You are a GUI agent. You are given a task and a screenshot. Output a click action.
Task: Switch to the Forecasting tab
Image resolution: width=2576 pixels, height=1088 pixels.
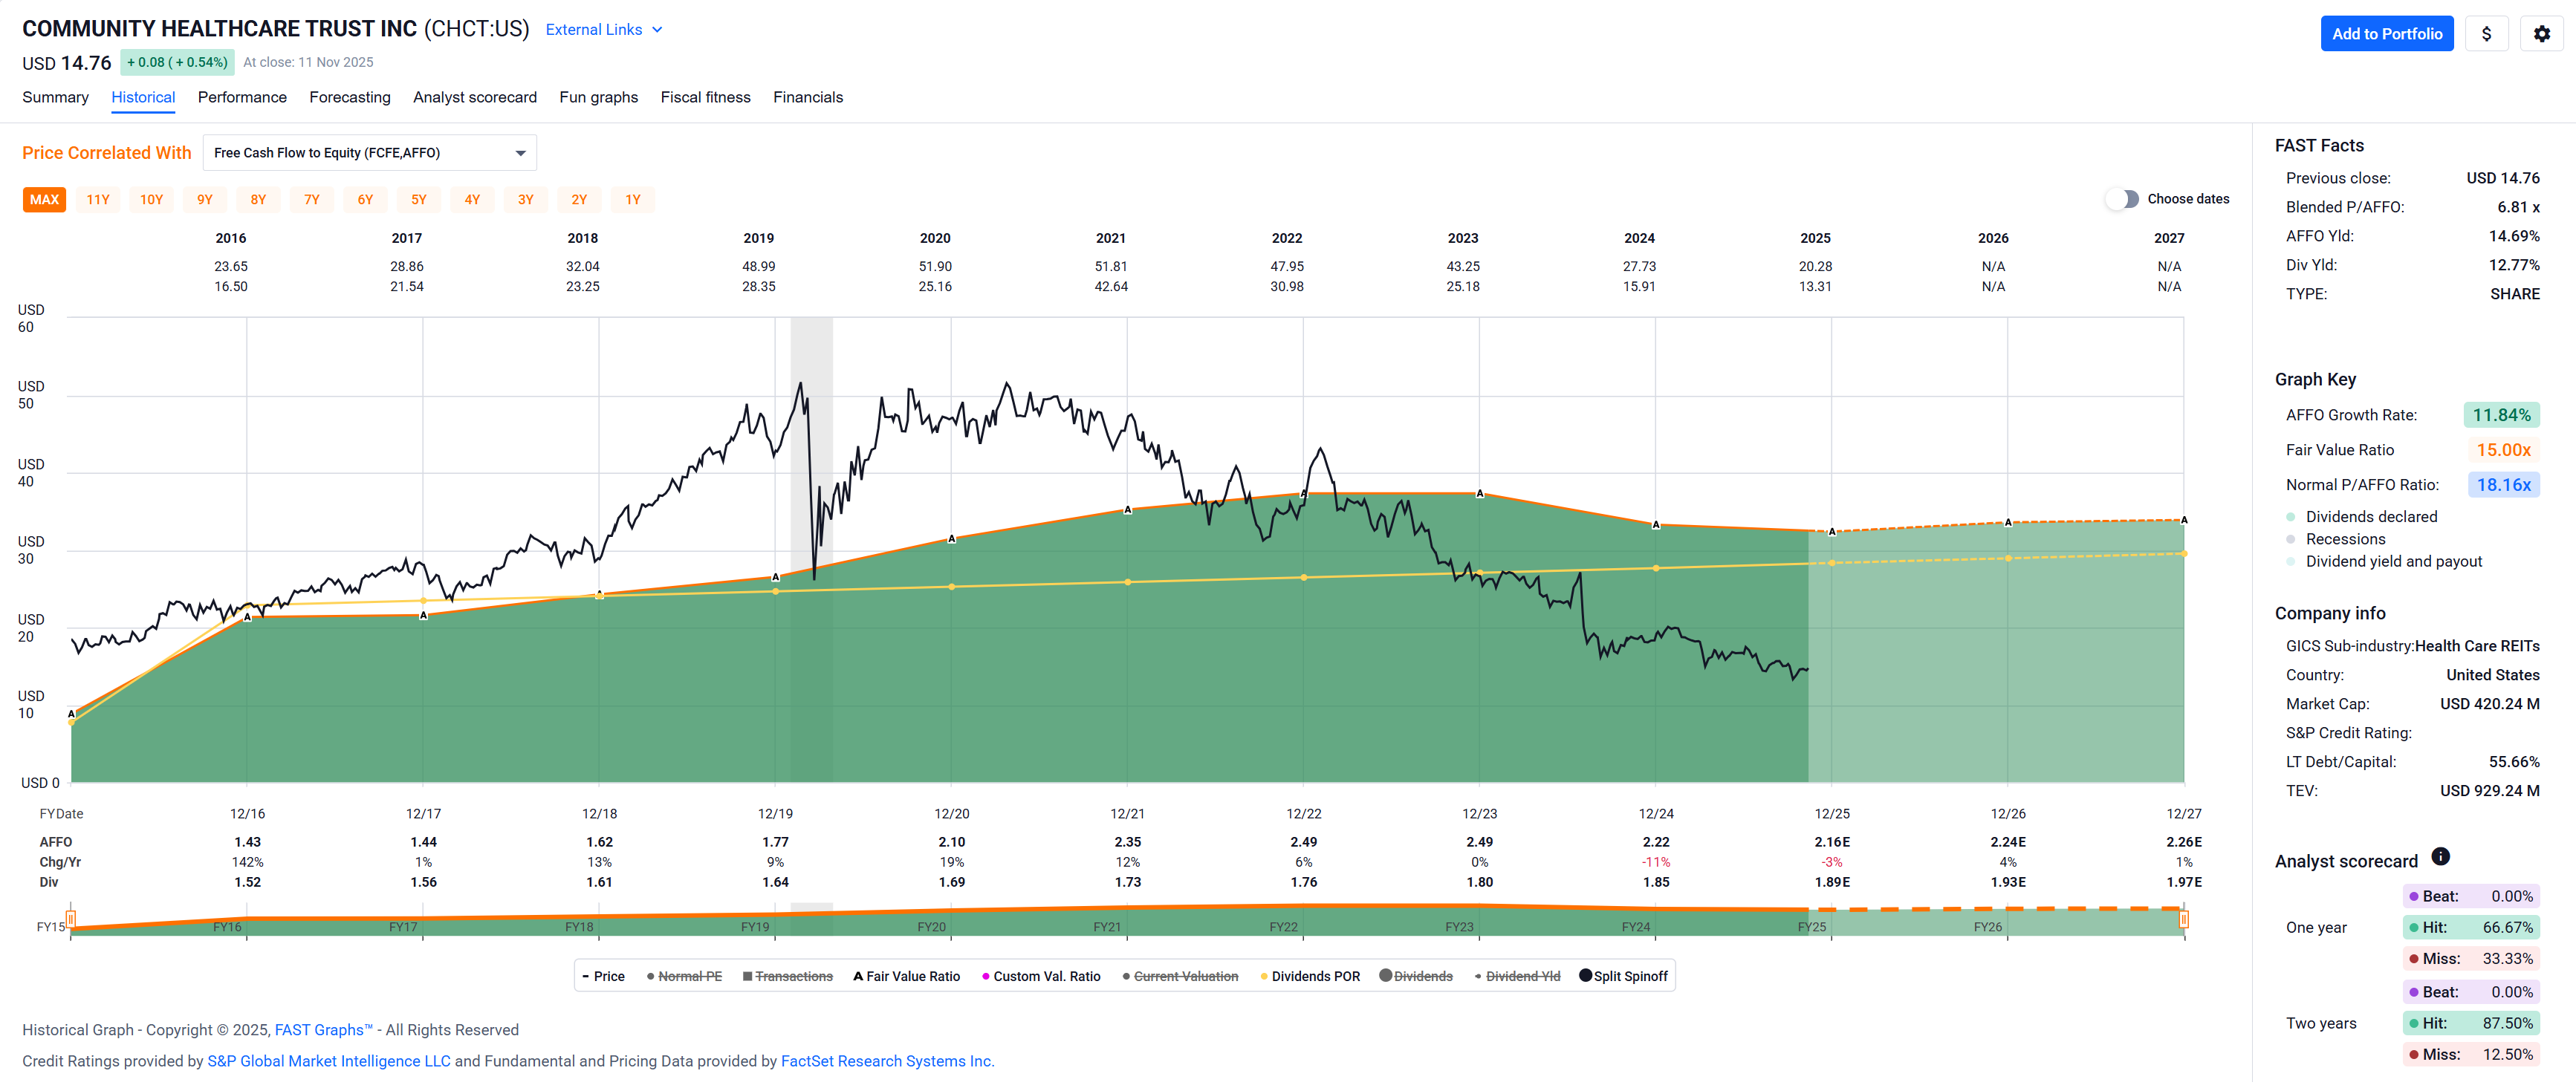[349, 97]
